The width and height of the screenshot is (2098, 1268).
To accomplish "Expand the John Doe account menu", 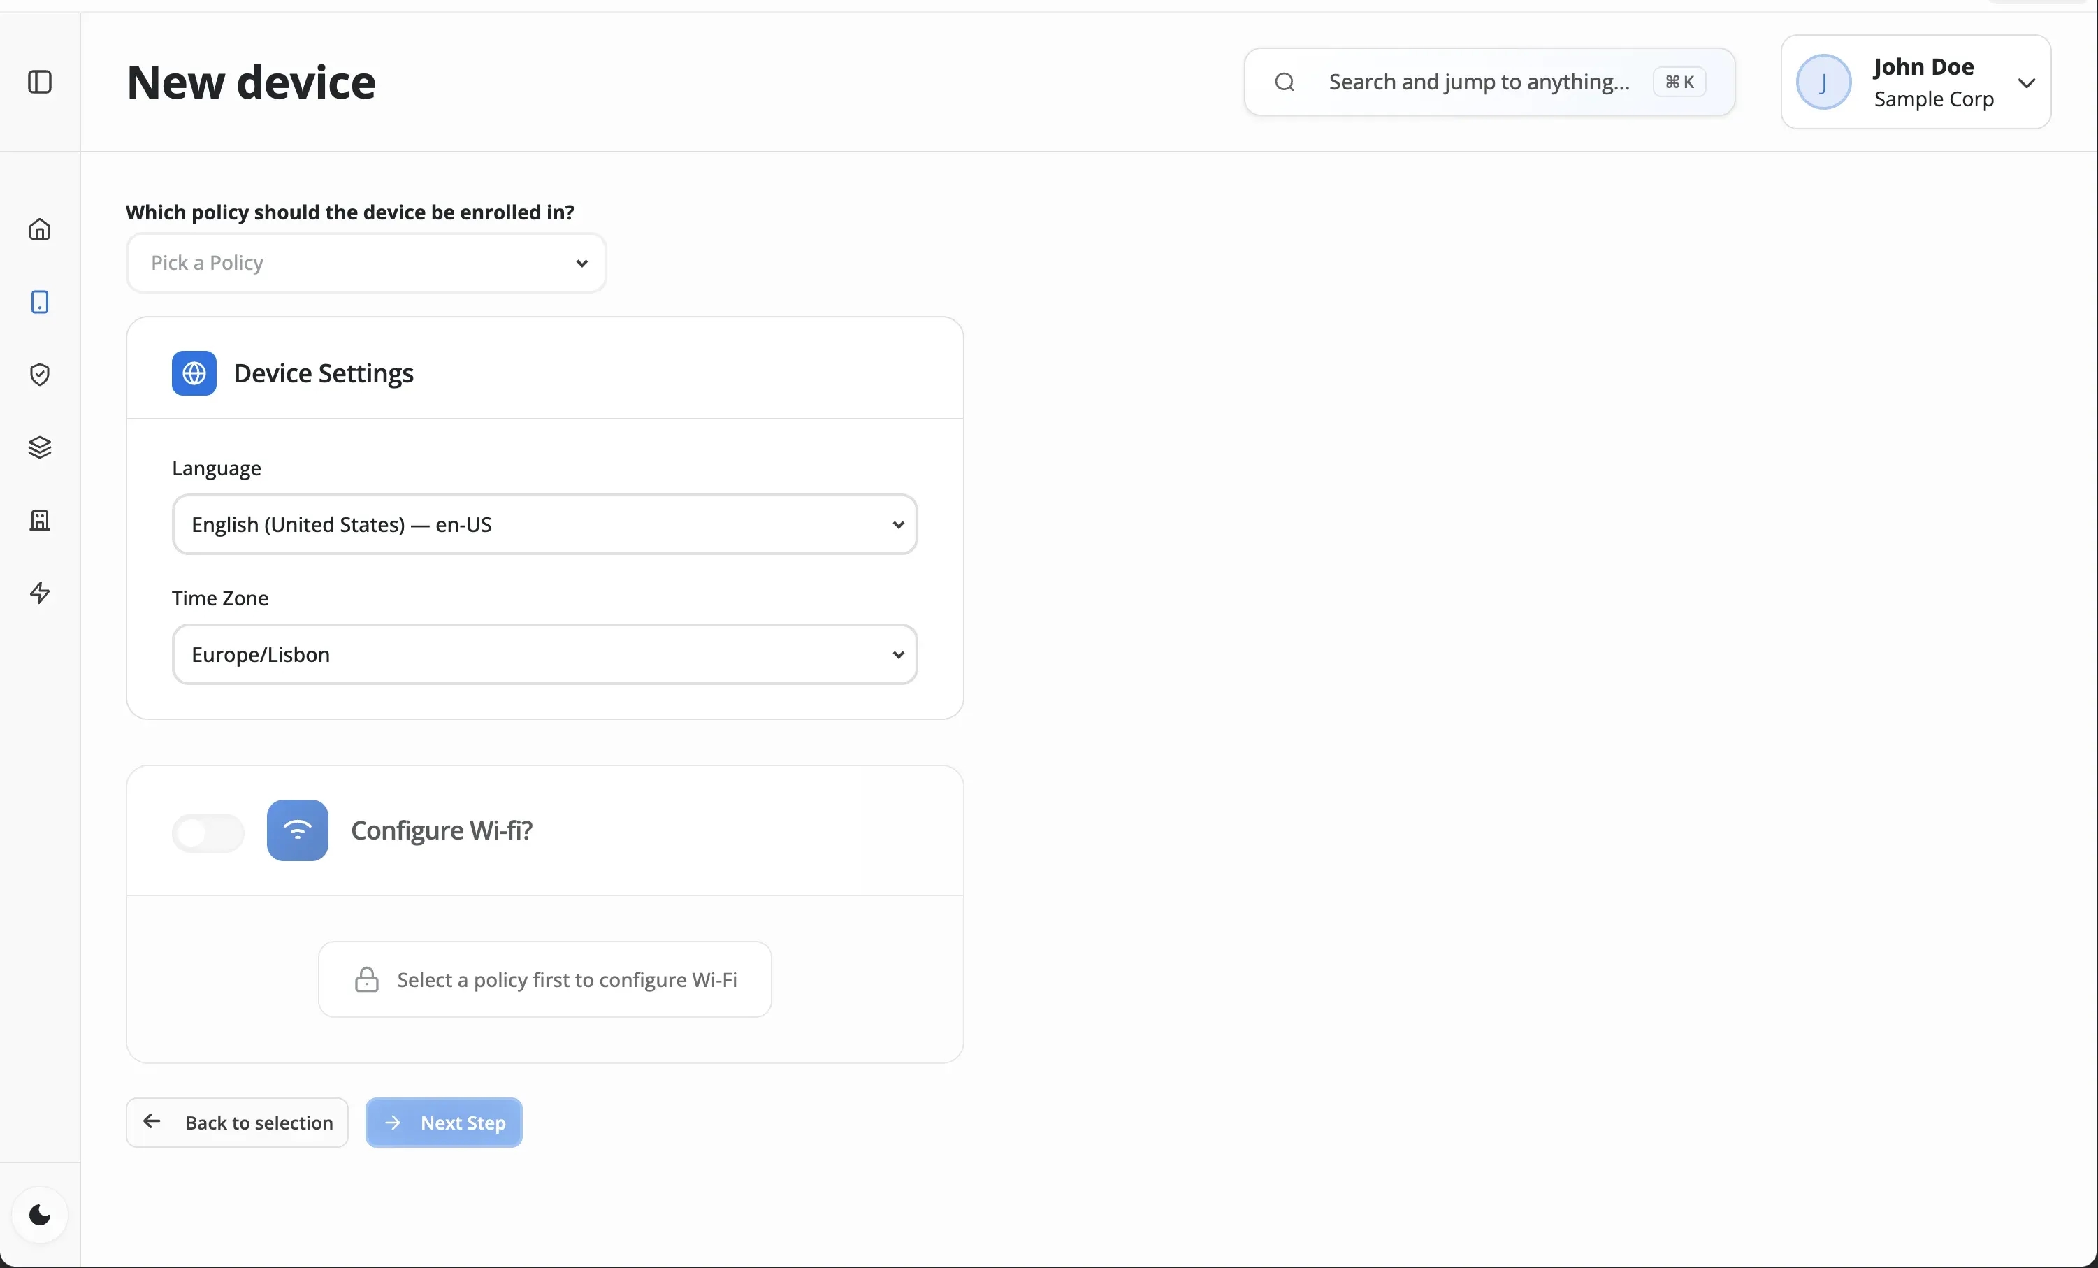I will click(x=2027, y=82).
